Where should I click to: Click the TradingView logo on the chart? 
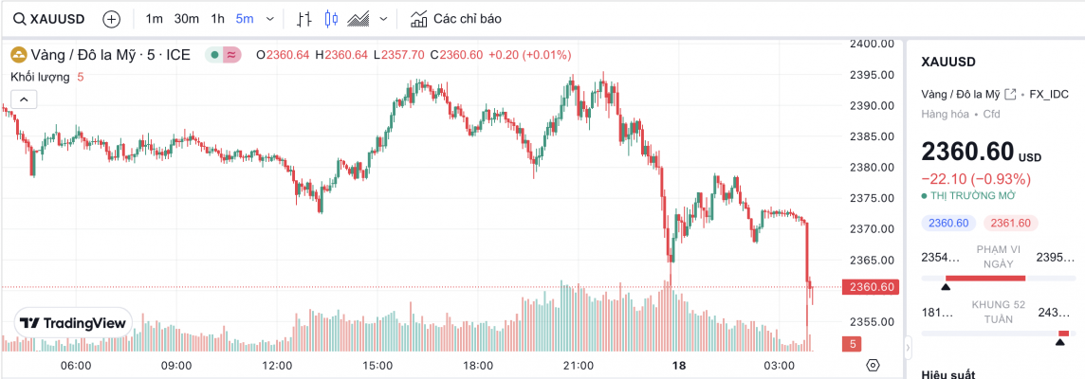pos(73,323)
